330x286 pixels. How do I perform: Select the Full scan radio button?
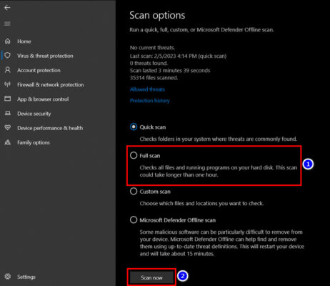pyautogui.click(x=134, y=155)
